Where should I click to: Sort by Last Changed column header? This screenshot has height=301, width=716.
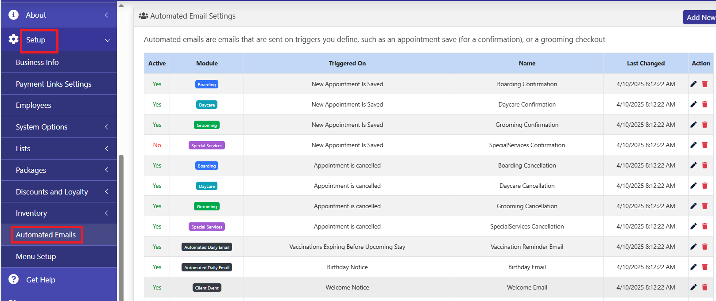(x=646, y=63)
